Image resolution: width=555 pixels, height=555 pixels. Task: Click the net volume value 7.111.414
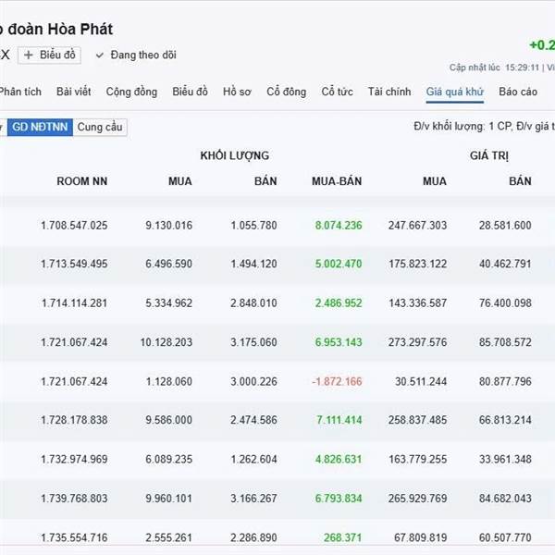[x=339, y=420]
